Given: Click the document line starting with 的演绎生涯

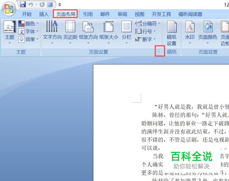Looking at the screenshot, I should click(x=185, y=131).
